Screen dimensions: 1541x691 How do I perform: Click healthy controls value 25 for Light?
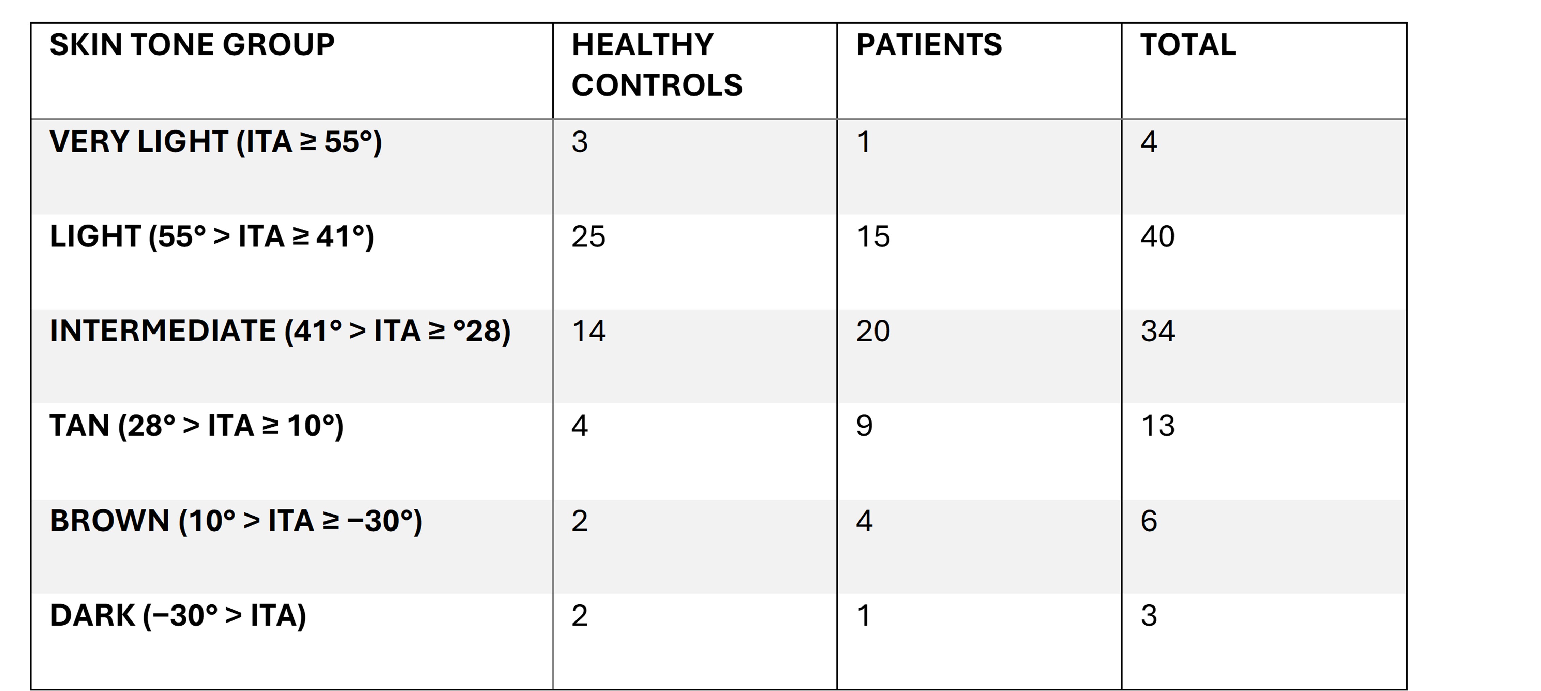coord(588,237)
